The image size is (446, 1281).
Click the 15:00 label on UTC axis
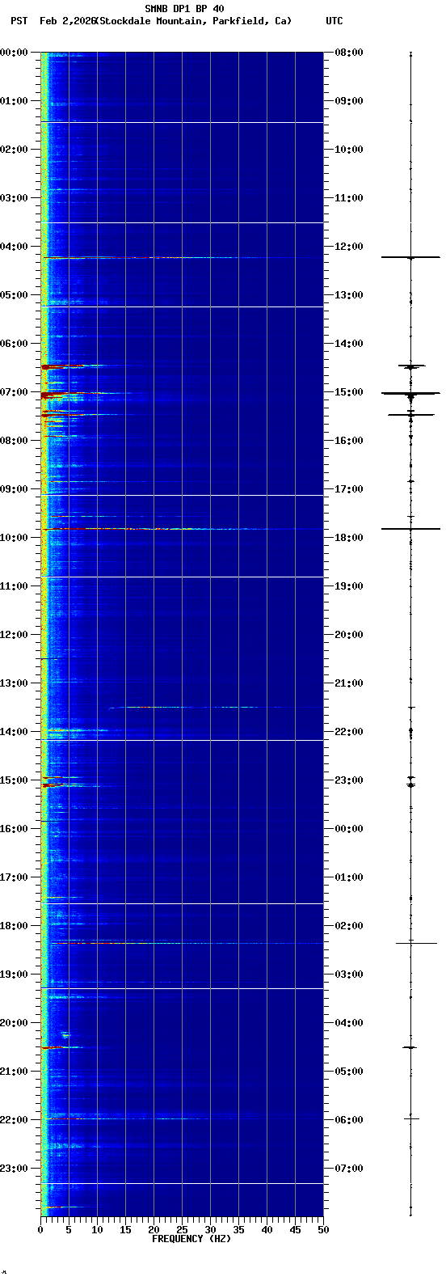point(349,392)
